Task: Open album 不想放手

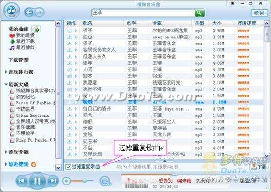Action: click(x=22, y=133)
